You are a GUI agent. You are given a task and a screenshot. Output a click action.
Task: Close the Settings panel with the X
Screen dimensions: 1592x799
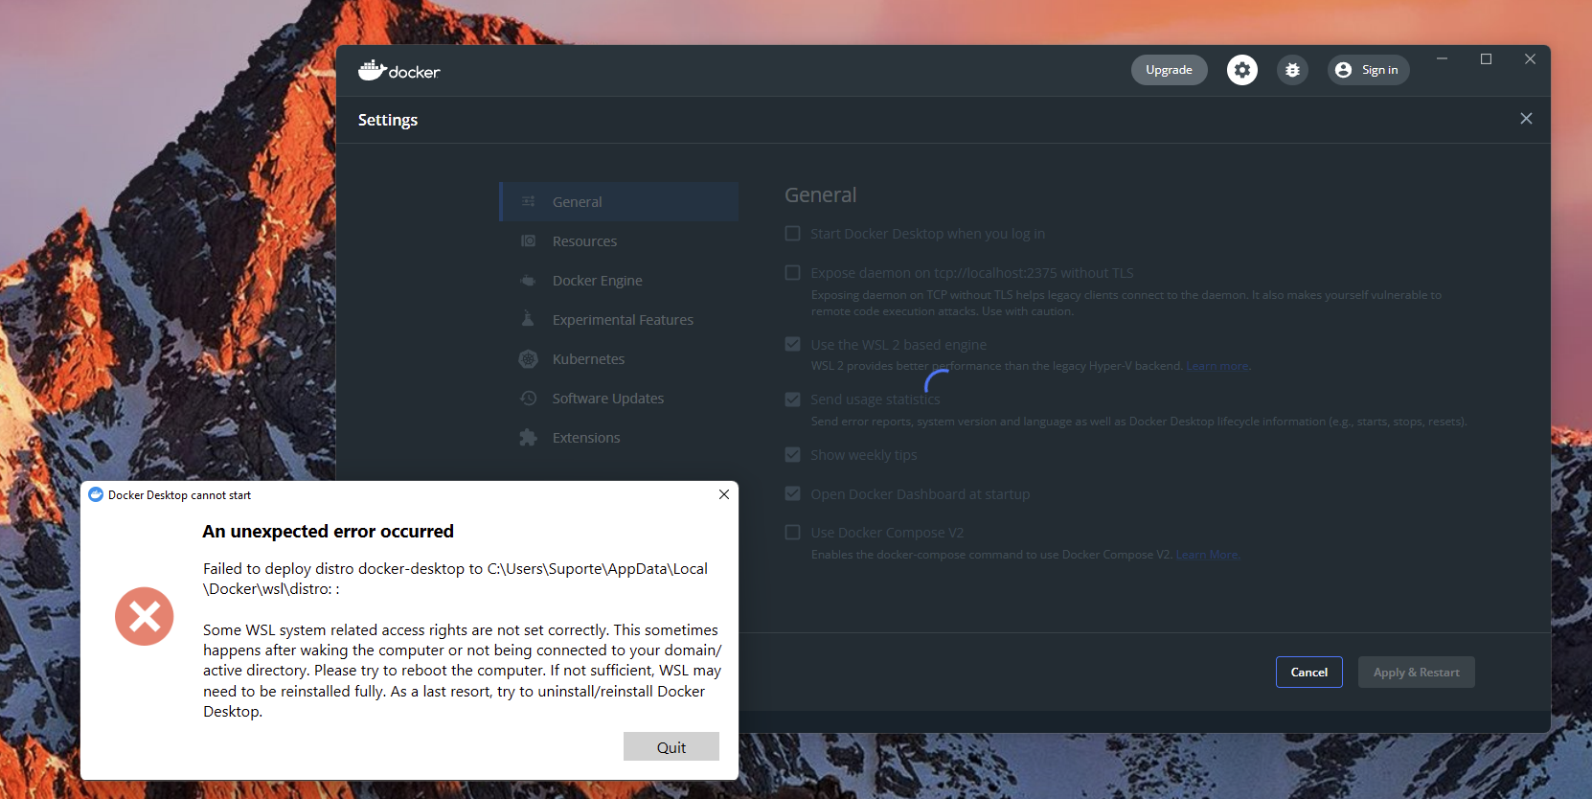click(1526, 119)
